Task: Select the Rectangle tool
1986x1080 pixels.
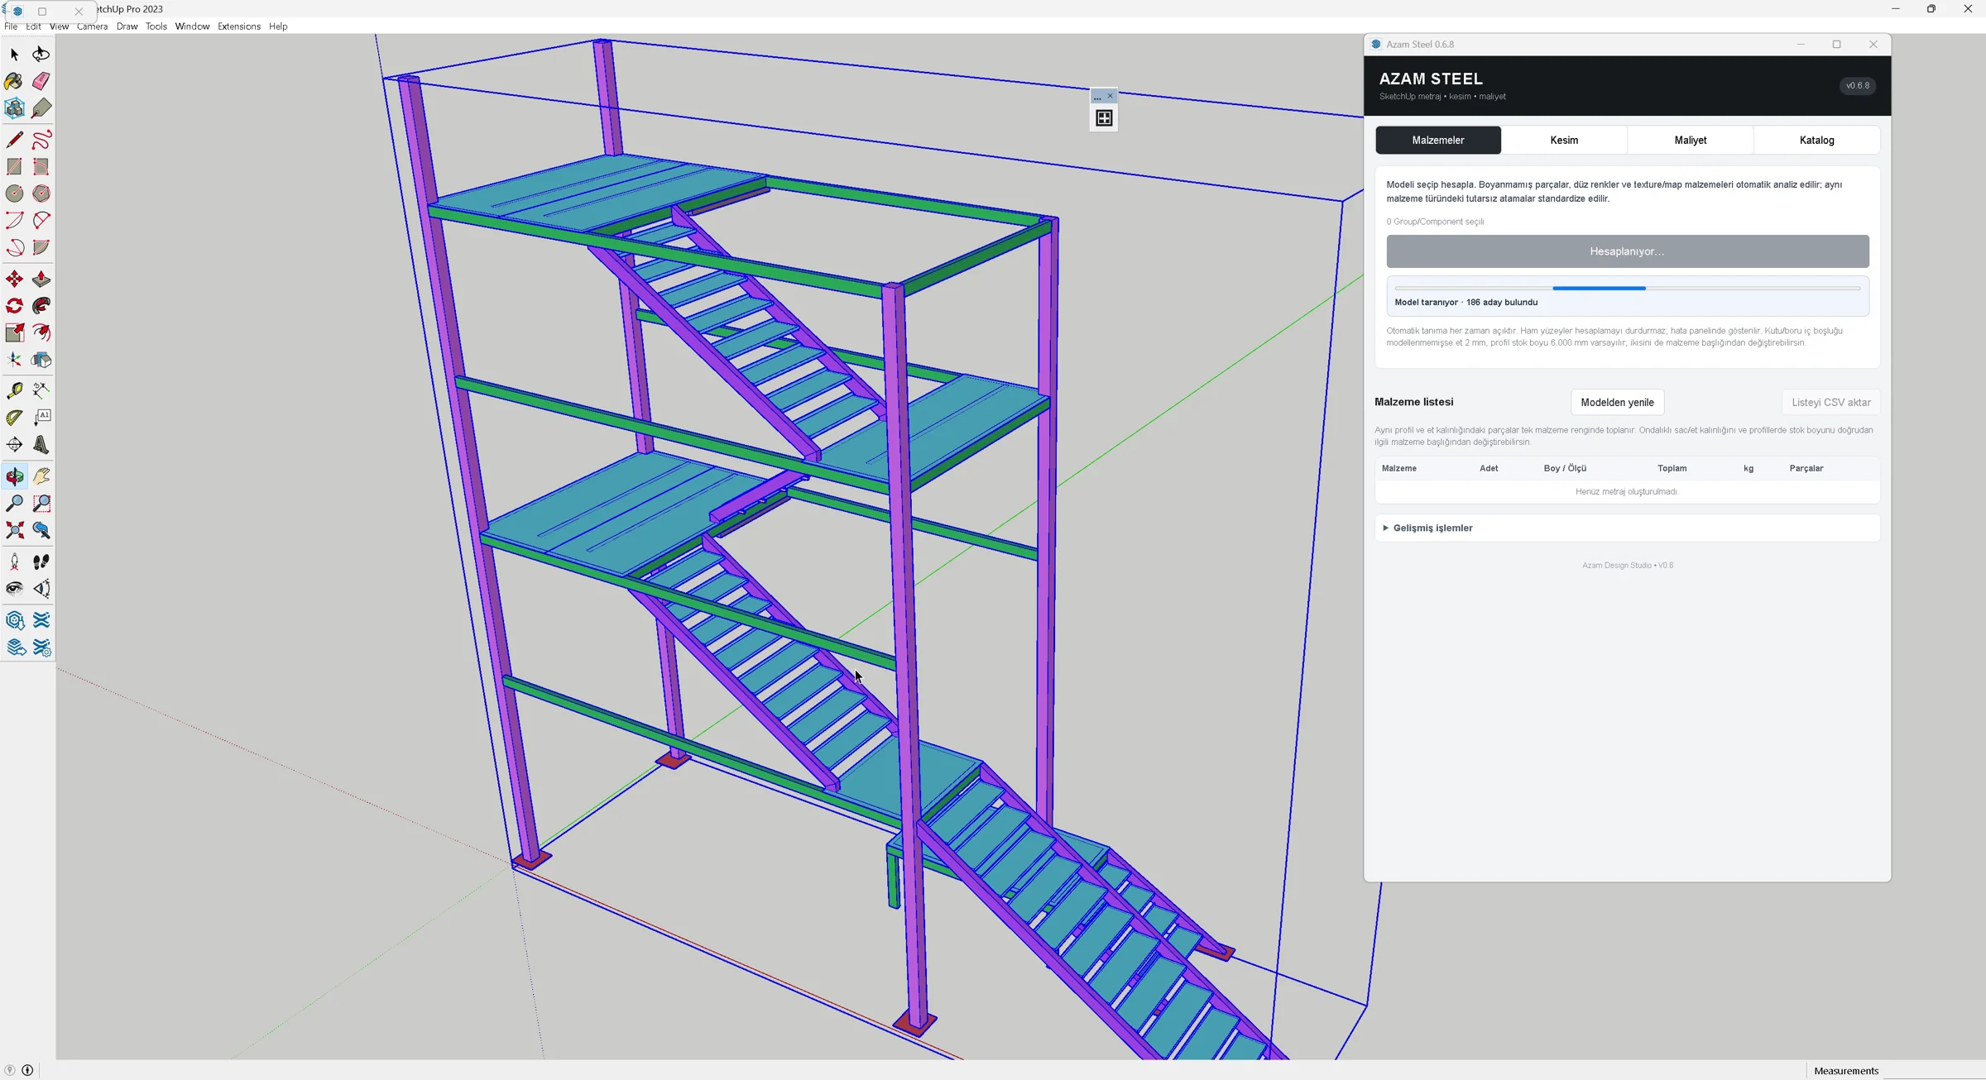Action: 14,166
